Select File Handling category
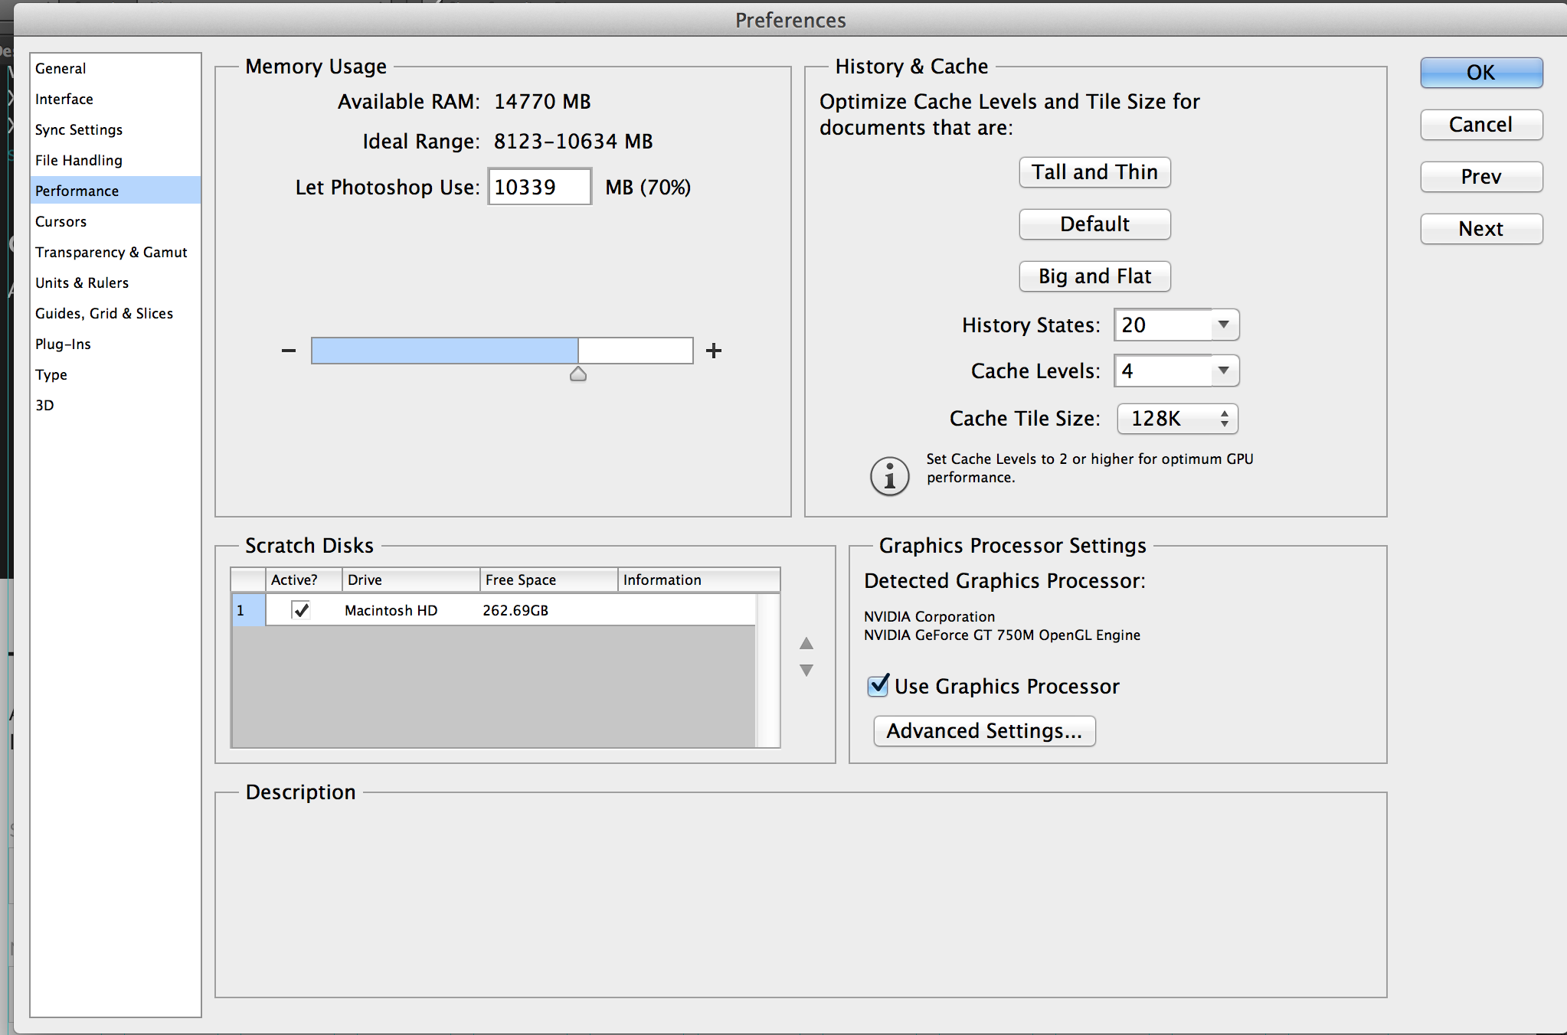The image size is (1567, 1035). (x=115, y=160)
